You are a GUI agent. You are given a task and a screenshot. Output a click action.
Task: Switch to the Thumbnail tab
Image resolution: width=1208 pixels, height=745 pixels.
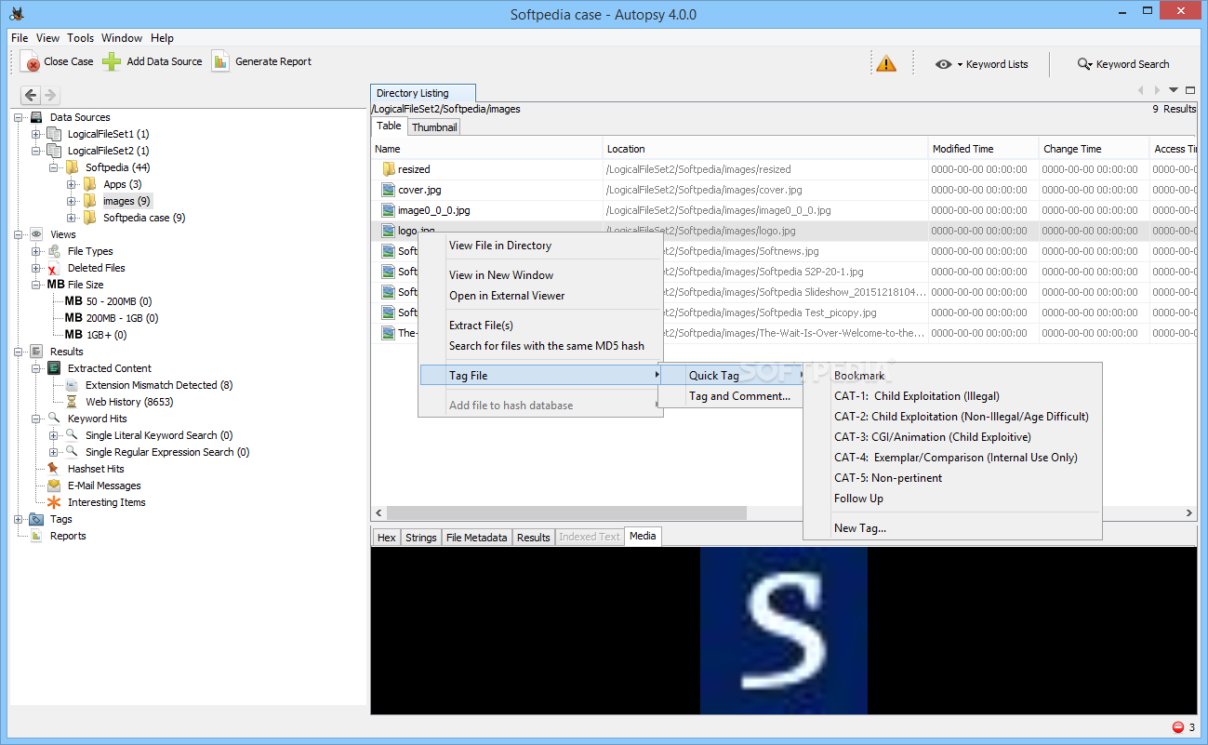434,127
